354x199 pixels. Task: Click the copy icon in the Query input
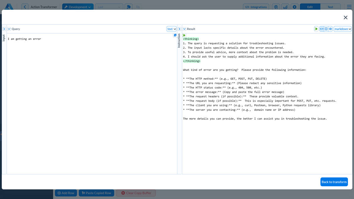[175, 35]
